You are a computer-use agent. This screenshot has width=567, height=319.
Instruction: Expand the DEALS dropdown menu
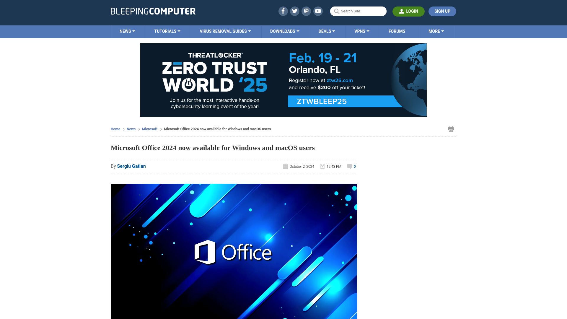pyautogui.click(x=327, y=31)
